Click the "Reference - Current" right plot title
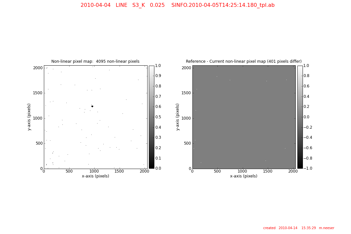 [x=243, y=61]
